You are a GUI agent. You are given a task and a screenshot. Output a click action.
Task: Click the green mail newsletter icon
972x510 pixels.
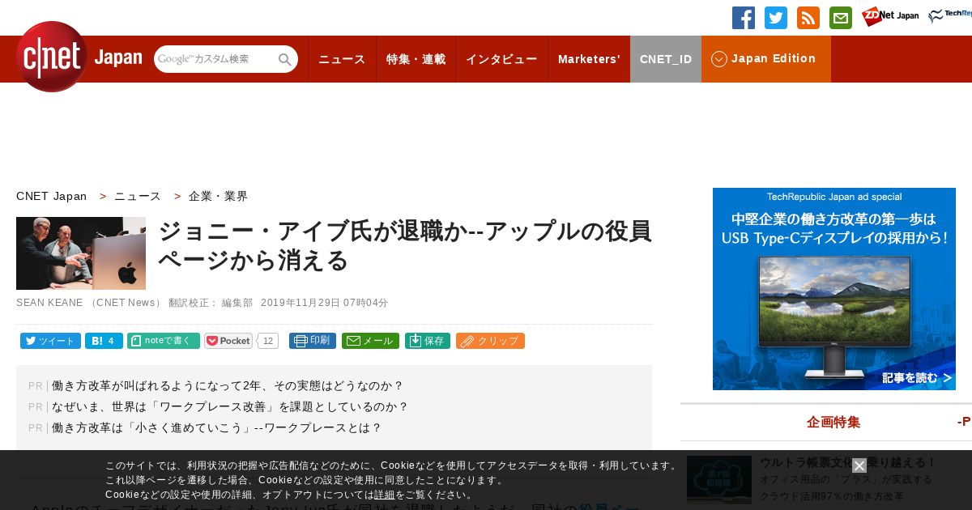841,18
